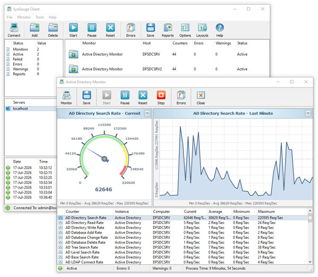The width and height of the screenshot is (318, 277).
Task: Click Stop icon in Active Directory Monitor window
Action: (161, 95)
